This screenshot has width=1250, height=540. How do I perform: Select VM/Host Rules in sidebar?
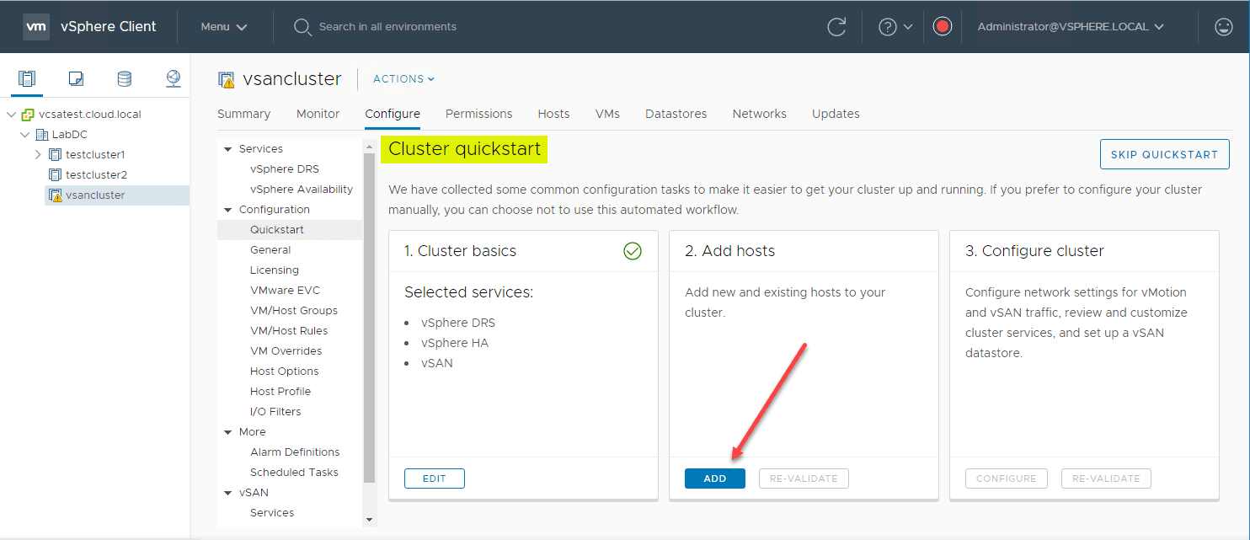[x=290, y=331]
